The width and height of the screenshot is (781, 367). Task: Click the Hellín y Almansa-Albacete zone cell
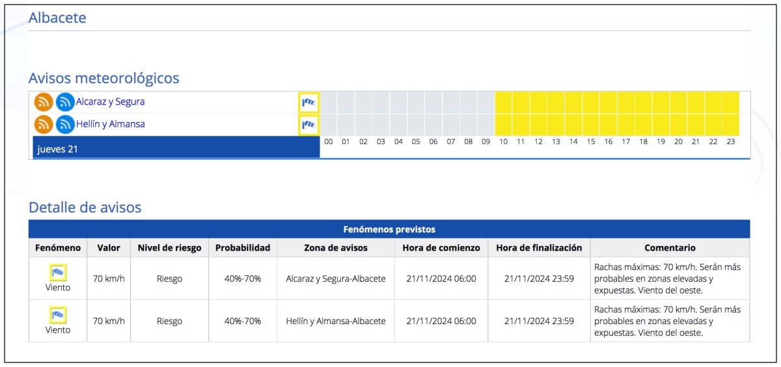point(336,321)
